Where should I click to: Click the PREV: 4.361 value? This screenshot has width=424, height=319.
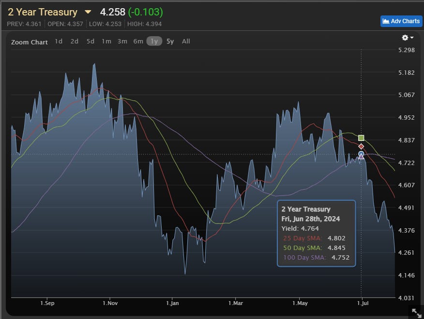click(24, 24)
